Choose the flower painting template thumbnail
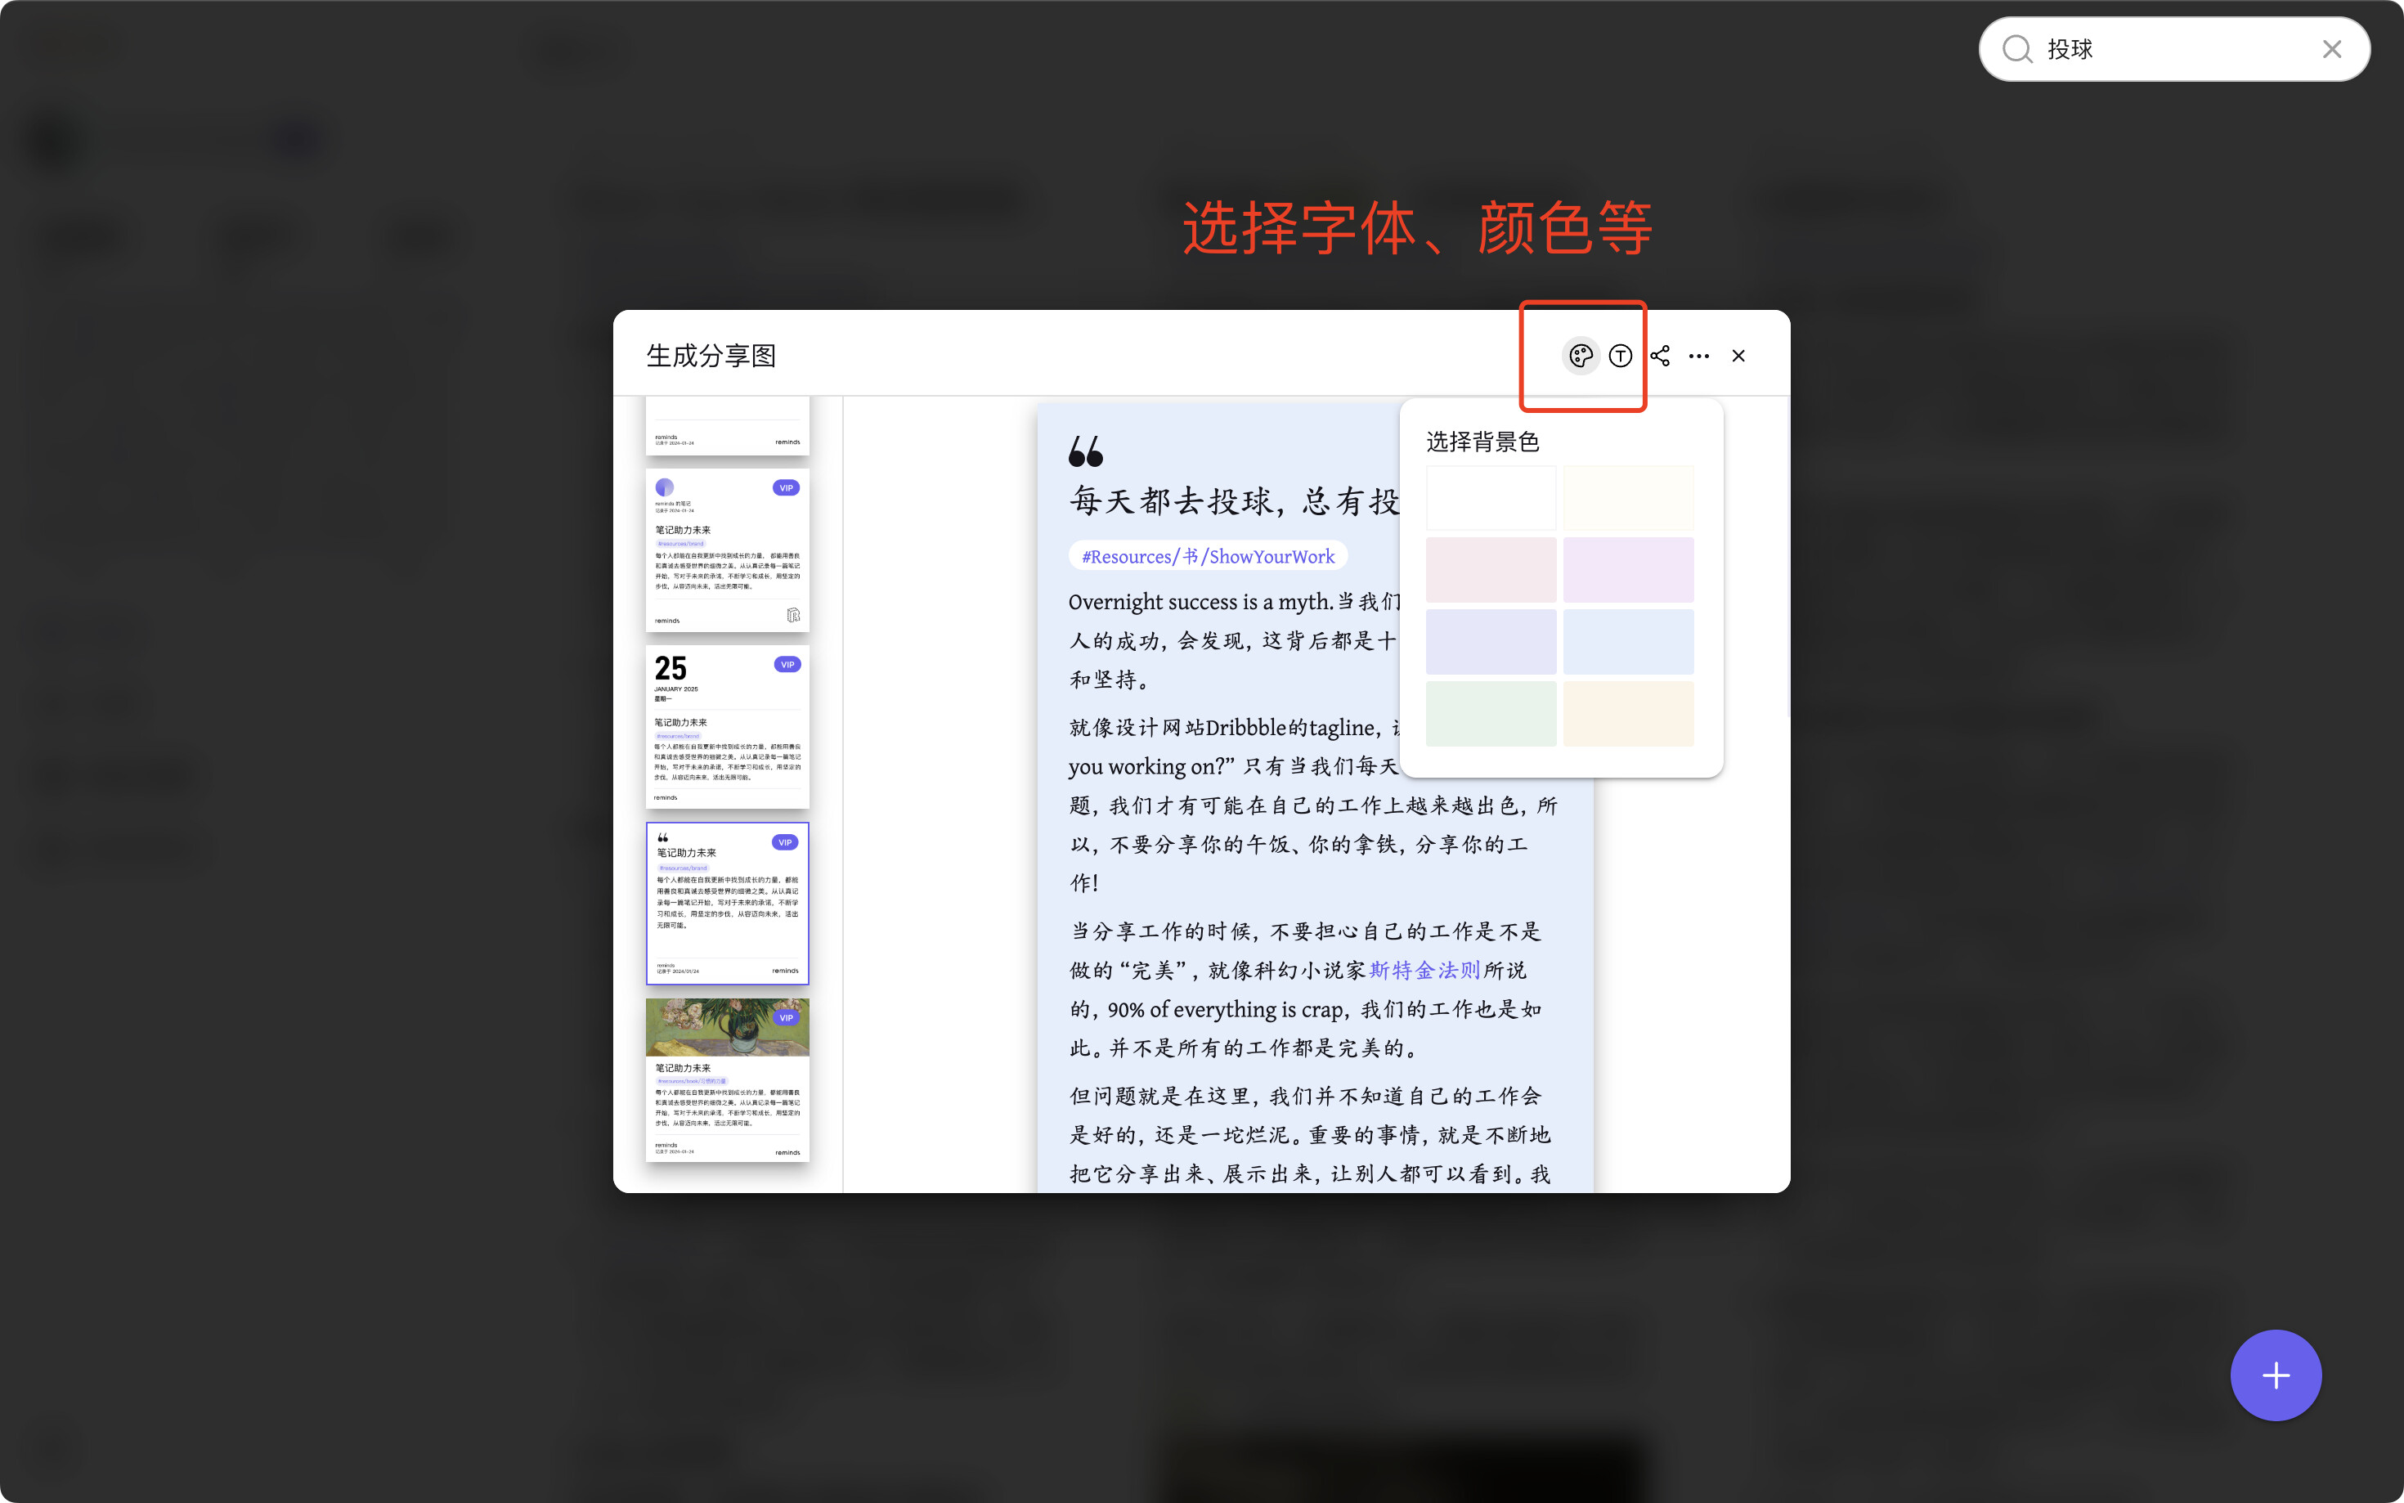The width and height of the screenshot is (2404, 1503). pyautogui.click(x=728, y=1079)
